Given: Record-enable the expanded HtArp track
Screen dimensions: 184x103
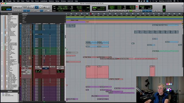Looking at the screenshot, I should [x=23, y=68].
